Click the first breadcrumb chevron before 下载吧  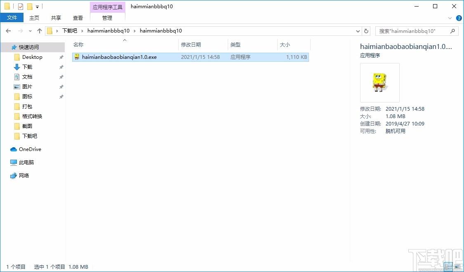click(57, 31)
